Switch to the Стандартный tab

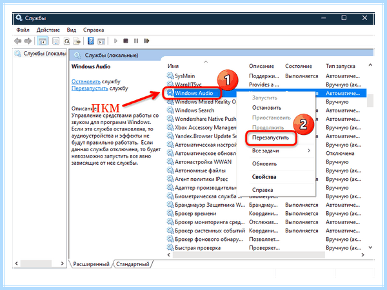point(133,264)
